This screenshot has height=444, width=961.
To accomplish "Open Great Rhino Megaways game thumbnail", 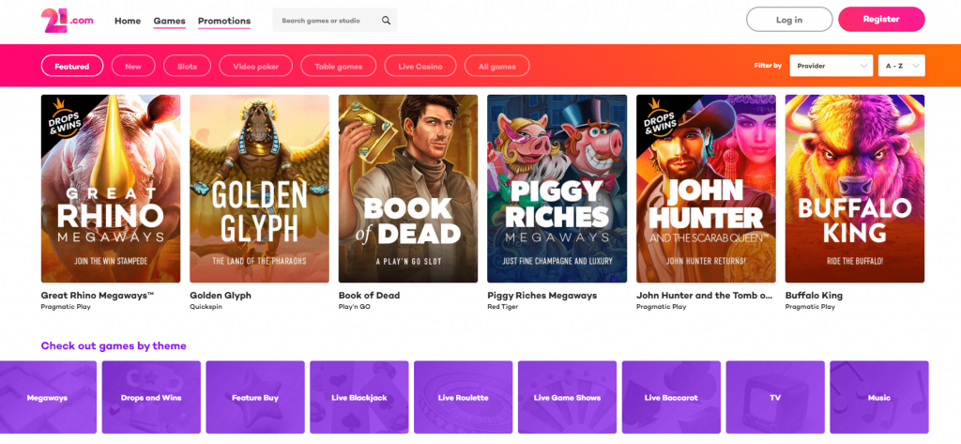I will (x=111, y=189).
